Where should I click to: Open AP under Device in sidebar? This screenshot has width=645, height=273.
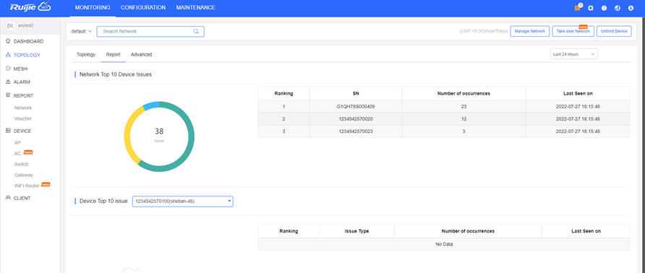[17, 142]
